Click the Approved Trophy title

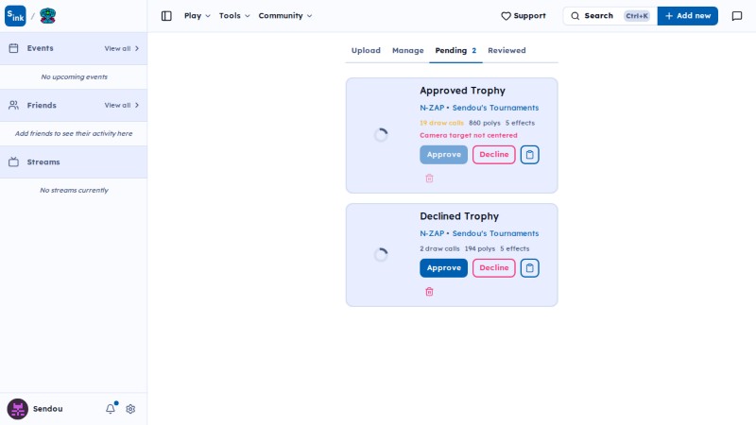click(462, 91)
